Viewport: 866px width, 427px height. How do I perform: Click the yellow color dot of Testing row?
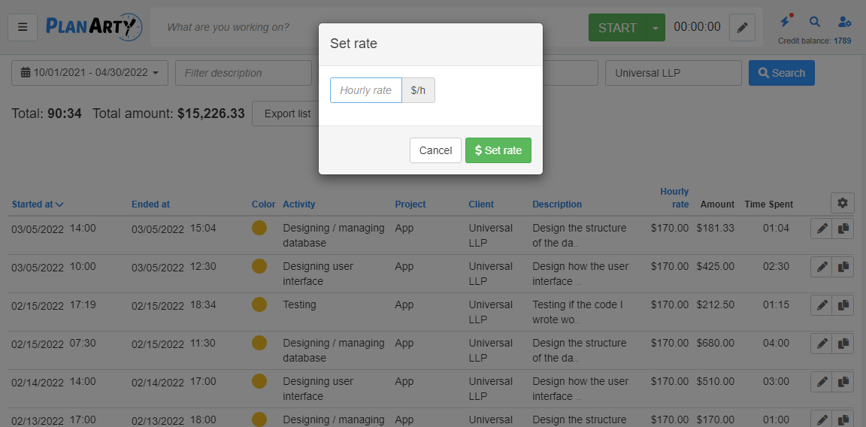click(259, 304)
